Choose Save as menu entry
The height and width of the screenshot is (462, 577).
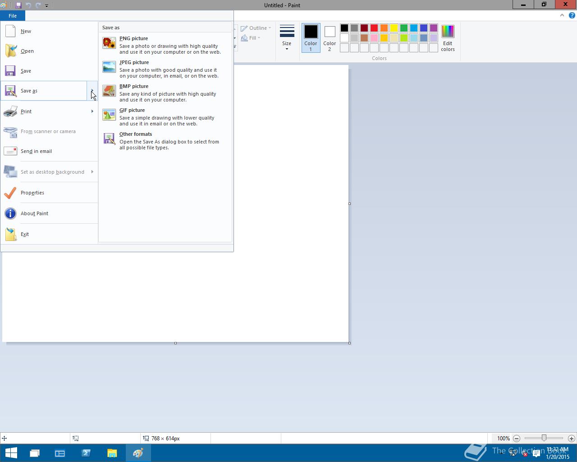coord(44,91)
